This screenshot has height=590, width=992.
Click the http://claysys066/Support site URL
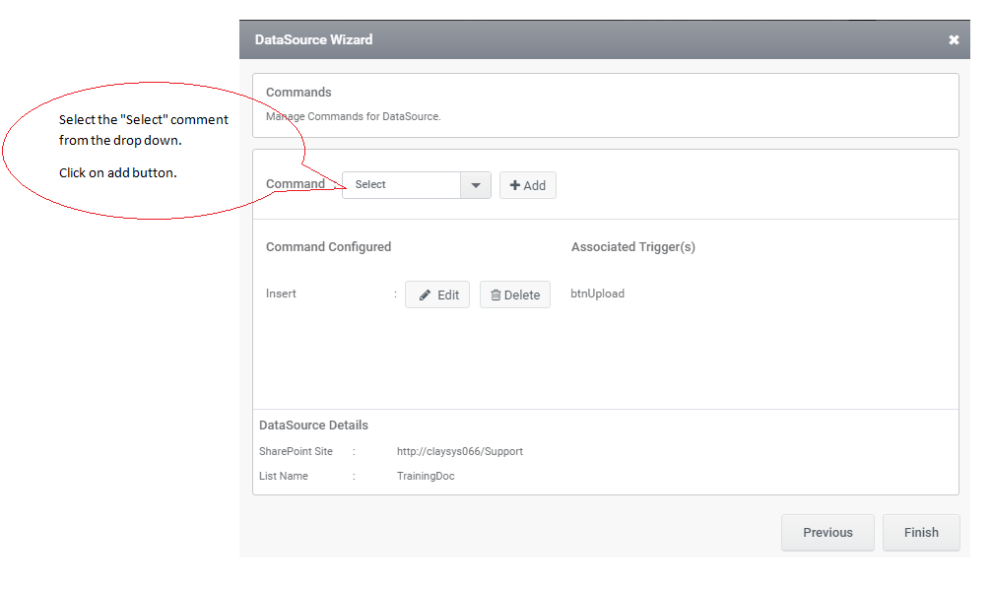[460, 451]
